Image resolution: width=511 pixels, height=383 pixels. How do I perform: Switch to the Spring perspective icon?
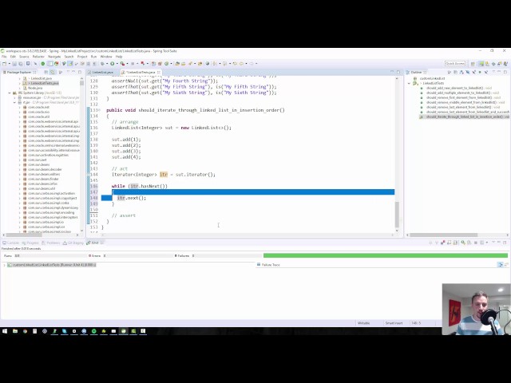[481, 64]
